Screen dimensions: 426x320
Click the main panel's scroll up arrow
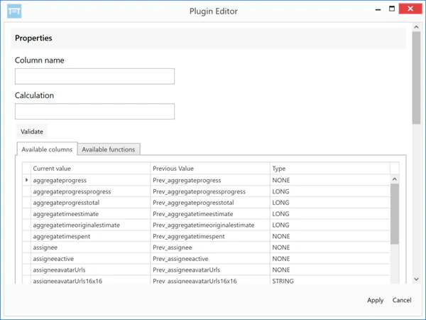[x=416, y=27]
